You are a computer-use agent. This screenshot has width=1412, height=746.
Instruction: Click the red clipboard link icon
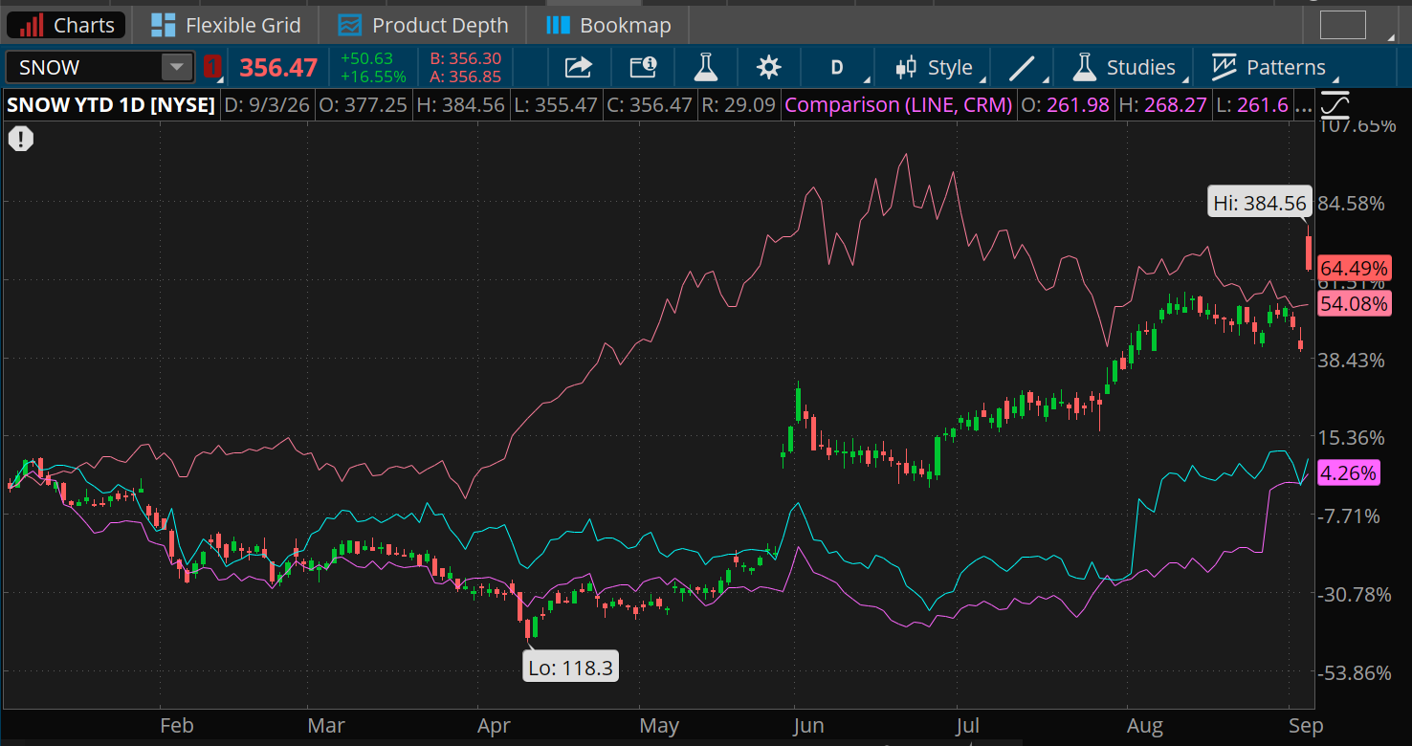(211, 67)
